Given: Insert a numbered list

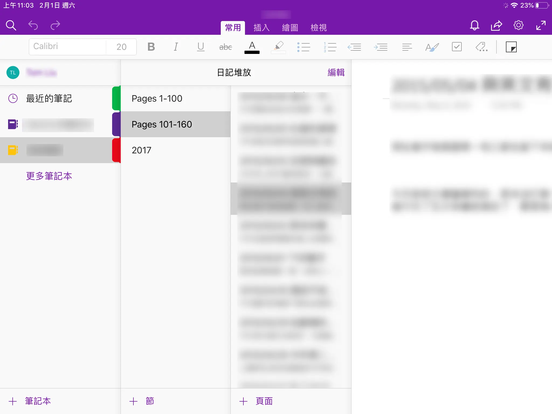Looking at the screenshot, I should 330,47.
